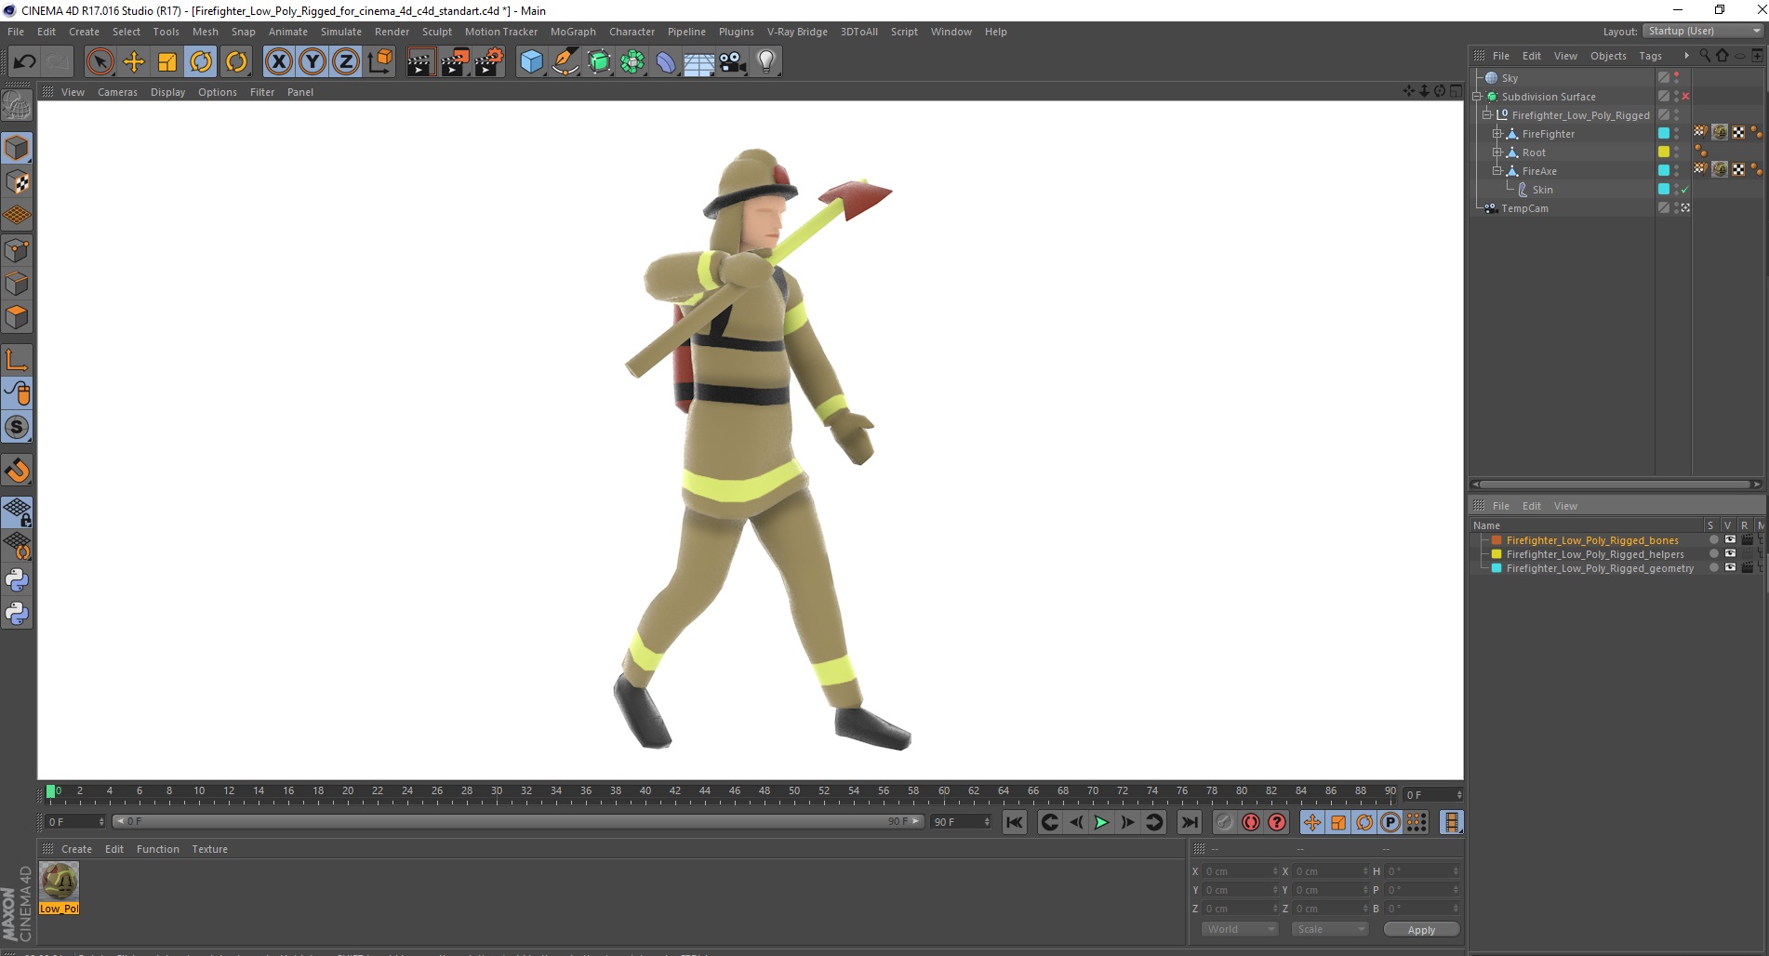
Task: Select the Live Selection tool
Action: coord(100,62)
